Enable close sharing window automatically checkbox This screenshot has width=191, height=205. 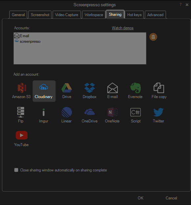point(16,170)
